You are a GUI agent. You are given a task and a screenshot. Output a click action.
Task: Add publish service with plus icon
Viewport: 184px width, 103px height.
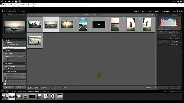25,71
